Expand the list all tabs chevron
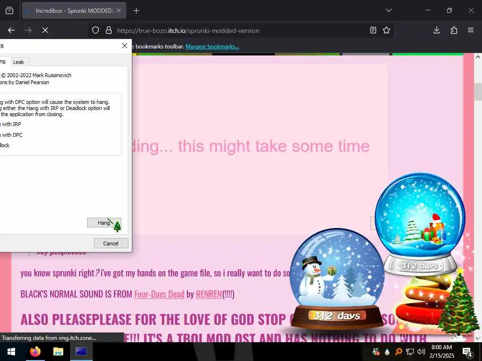Viewport: 482px width, 361px height. [x=388, y=10]
